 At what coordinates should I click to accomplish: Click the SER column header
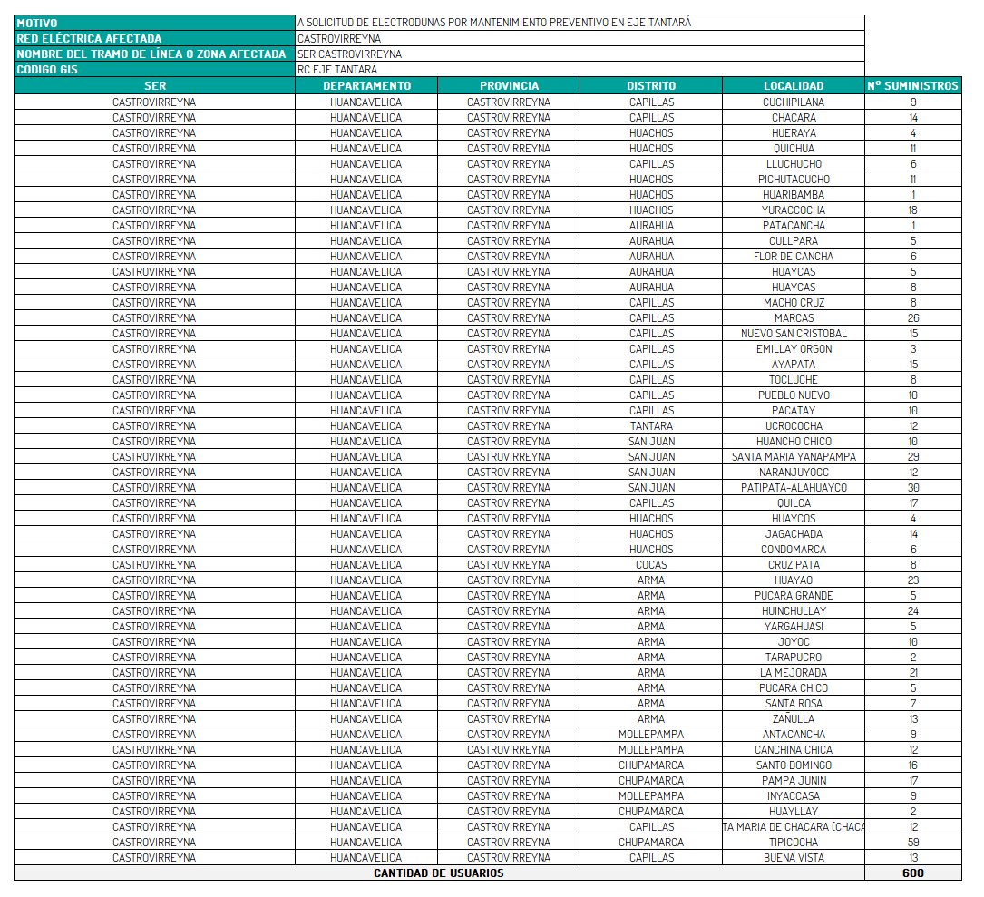[154, 86]
